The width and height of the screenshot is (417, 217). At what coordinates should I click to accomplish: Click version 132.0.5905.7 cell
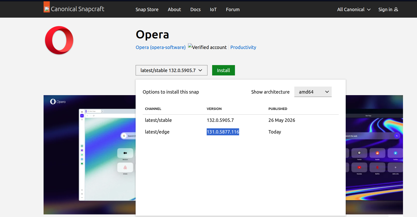tap(220, 120)
